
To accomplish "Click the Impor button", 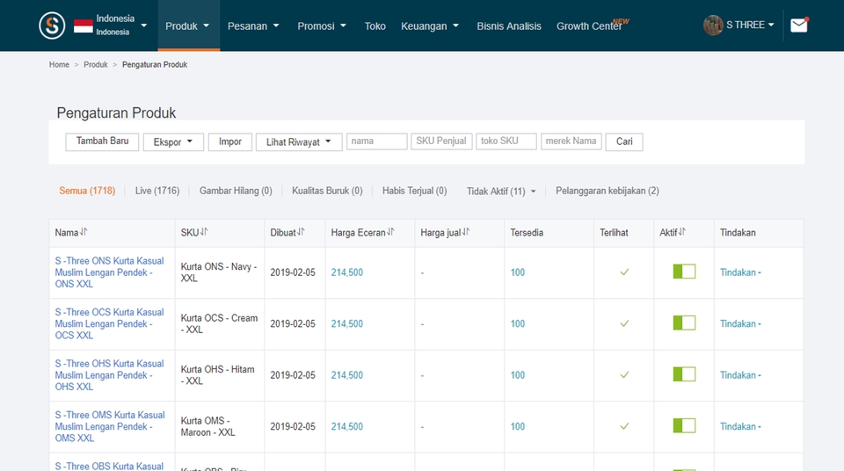I will tap(229, 142).
